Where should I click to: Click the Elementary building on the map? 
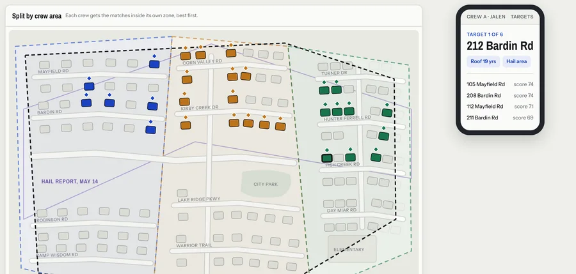[x=352, y=249]
